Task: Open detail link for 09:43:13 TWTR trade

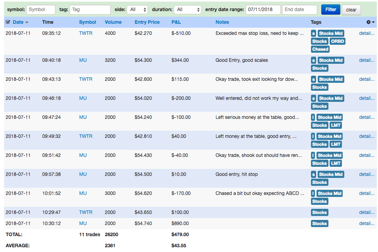Action: (x=366, y=79)
